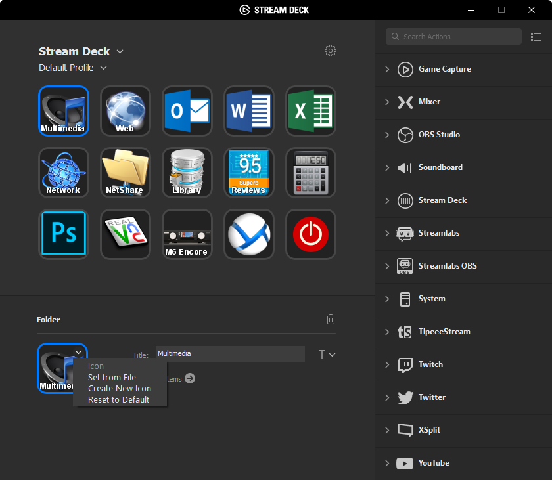
Task: Toggle the actions list view icon
Action: pos(536,37)
